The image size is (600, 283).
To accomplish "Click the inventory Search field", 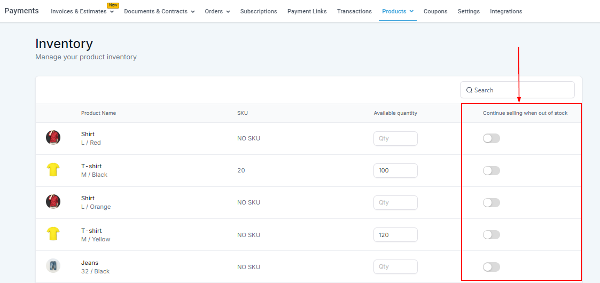I will click(x=517, y=90).
